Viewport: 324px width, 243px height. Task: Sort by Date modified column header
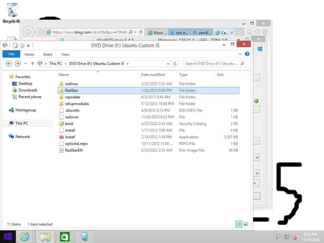point(153,75)
